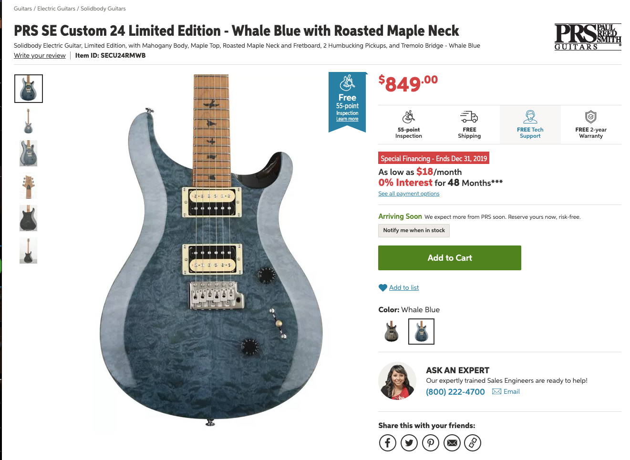Share on Facebook icon

point(388,443)
